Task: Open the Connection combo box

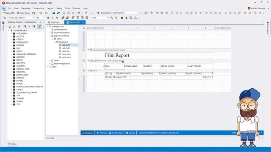Action: coord(125,13)
